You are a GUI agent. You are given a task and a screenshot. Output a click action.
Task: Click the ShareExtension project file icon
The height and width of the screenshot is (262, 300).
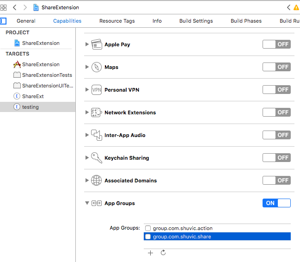point(17,43)
